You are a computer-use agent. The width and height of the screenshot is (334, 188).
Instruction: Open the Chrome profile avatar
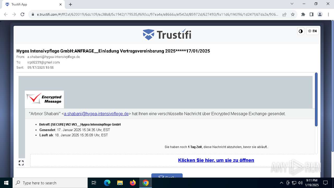coord(320,14)
